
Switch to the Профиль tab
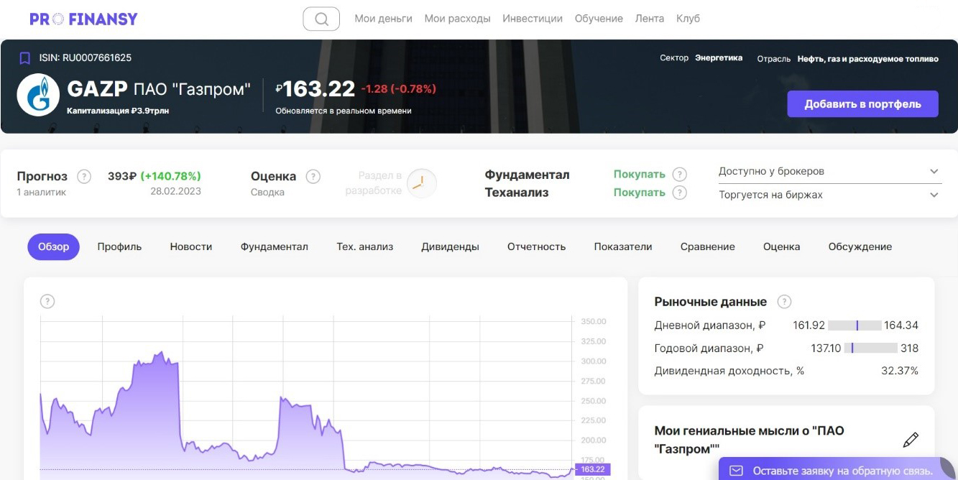pyautogui.click(x=119, y=246)
